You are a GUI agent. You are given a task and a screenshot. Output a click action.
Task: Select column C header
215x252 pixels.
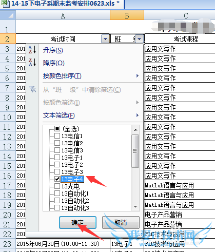pyautogui.click(x=180, y=15)
